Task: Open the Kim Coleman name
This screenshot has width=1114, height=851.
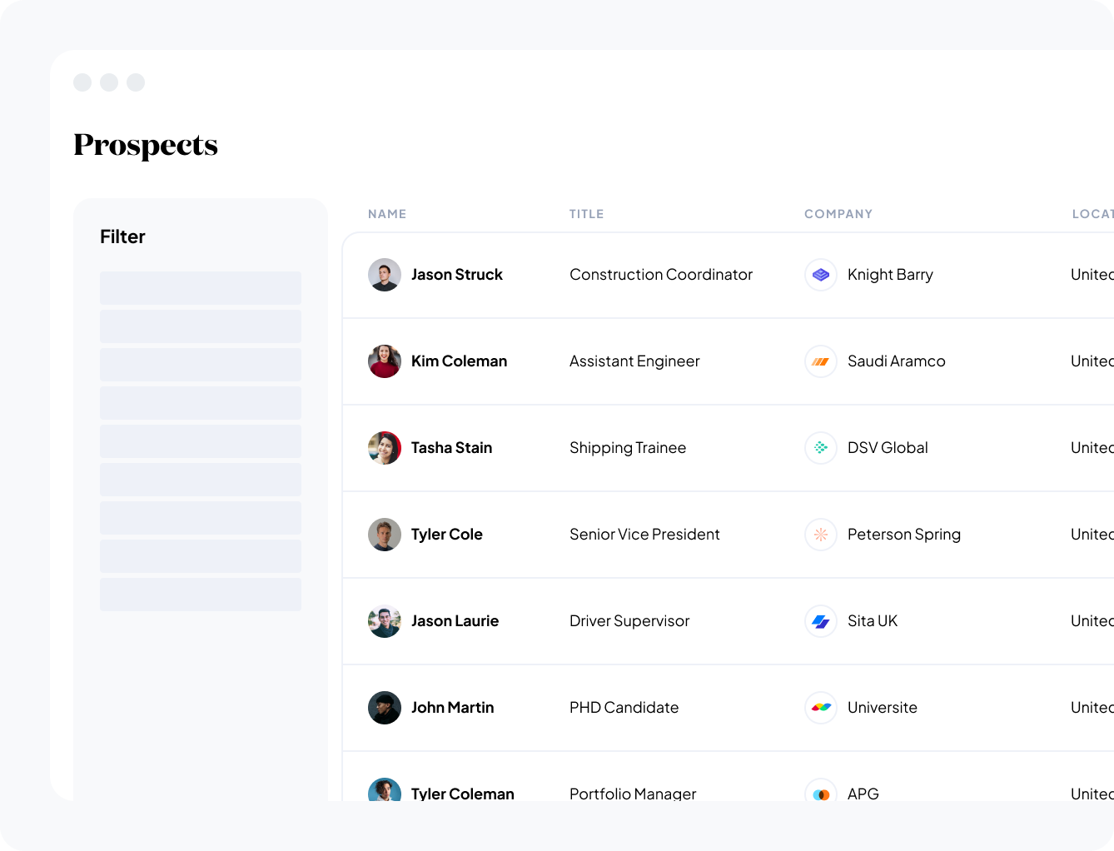Action: 459,361
